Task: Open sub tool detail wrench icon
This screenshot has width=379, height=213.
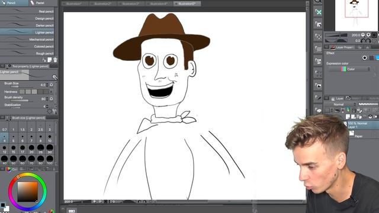Action: coord(55,111)
